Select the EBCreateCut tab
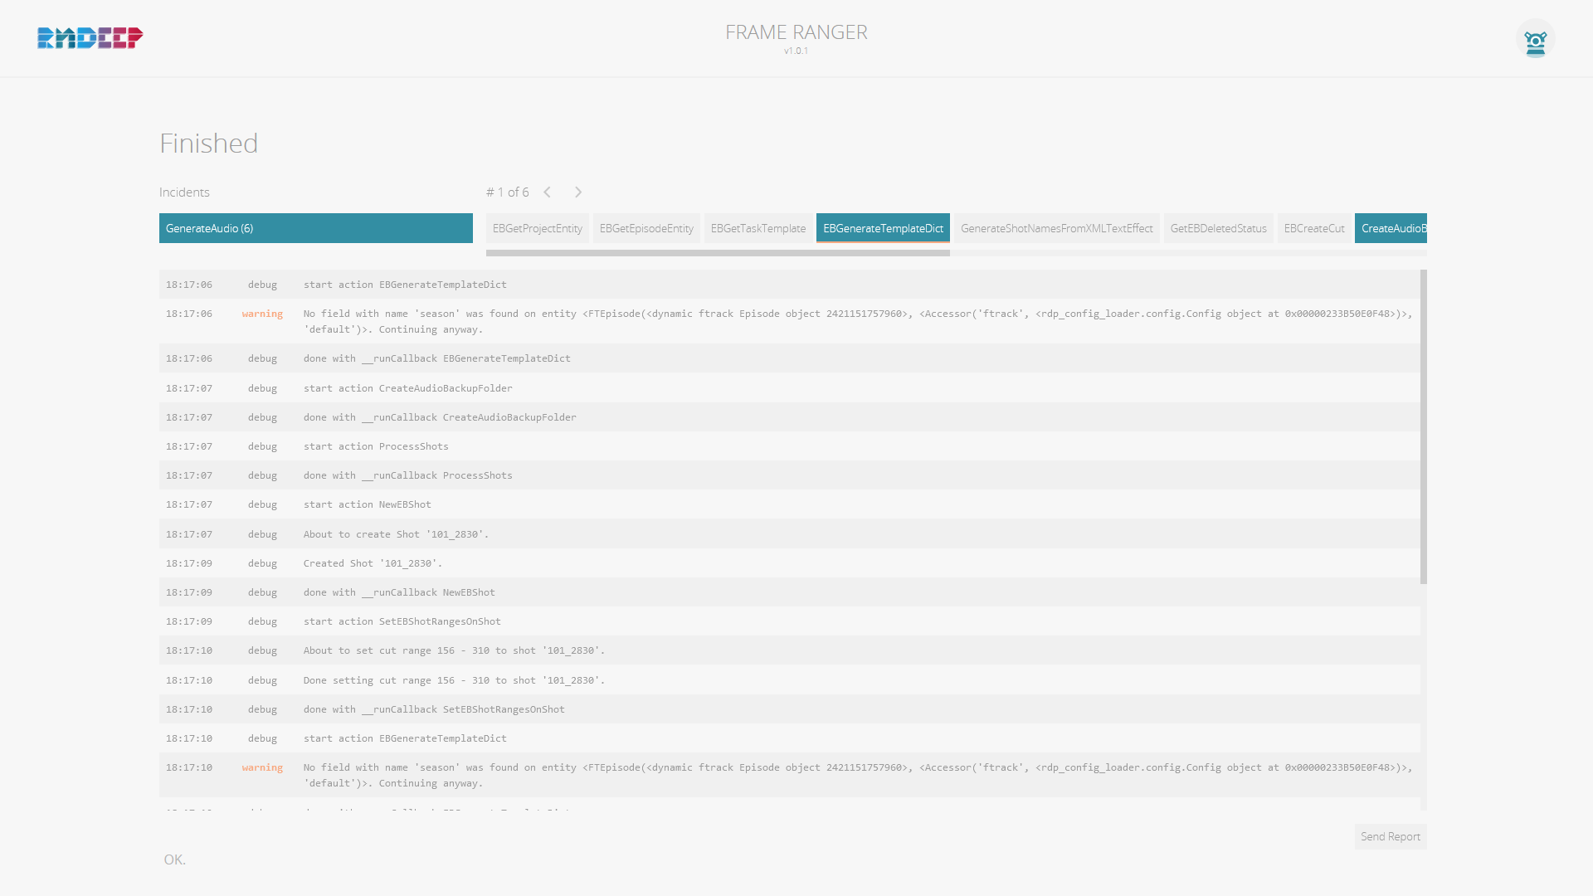Viewport: 1593px width, 896px height. (1314, 228)
